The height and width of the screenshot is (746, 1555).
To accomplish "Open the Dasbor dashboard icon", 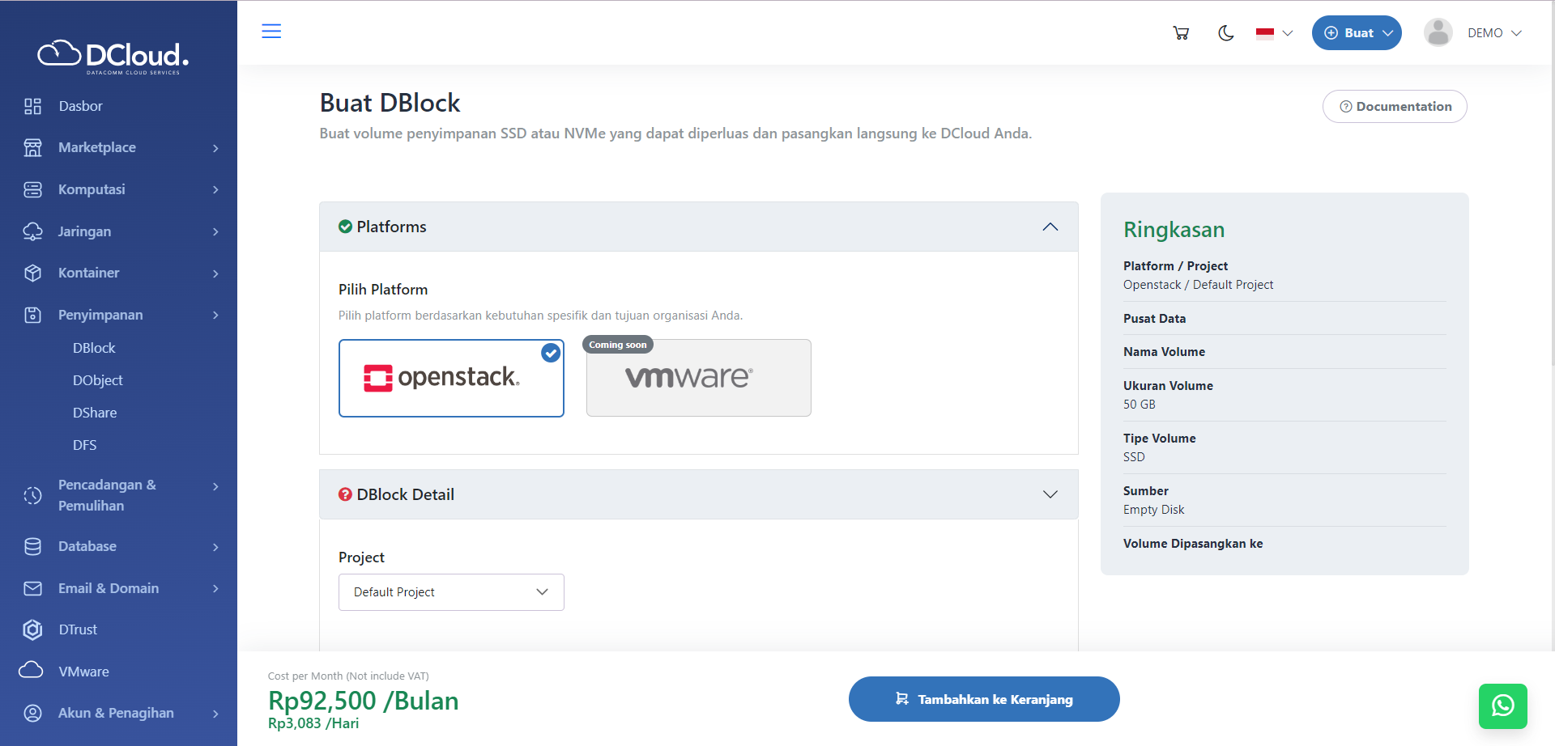I will [32, 105].
